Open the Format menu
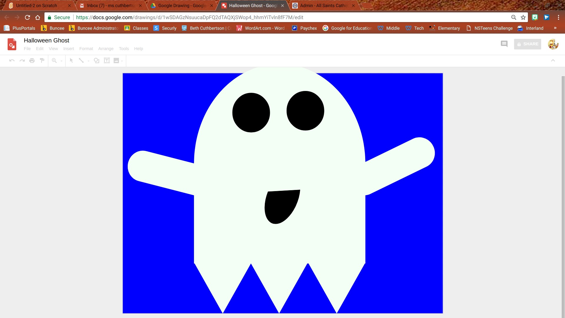The image size is (565, 318). pos(86,49)
